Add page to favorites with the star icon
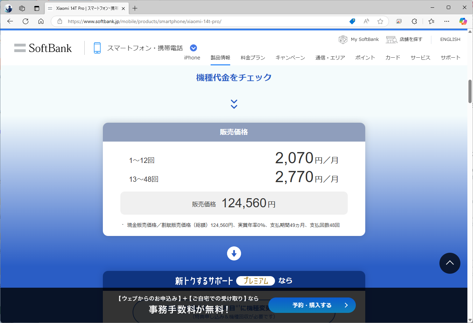This screenshot has height=323, width=473. point(380,21)
